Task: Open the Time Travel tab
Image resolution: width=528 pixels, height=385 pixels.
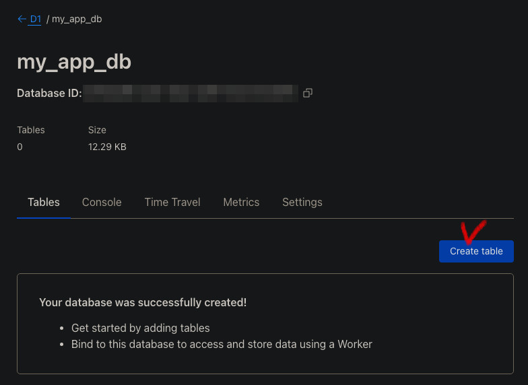Action: point(172,202)
